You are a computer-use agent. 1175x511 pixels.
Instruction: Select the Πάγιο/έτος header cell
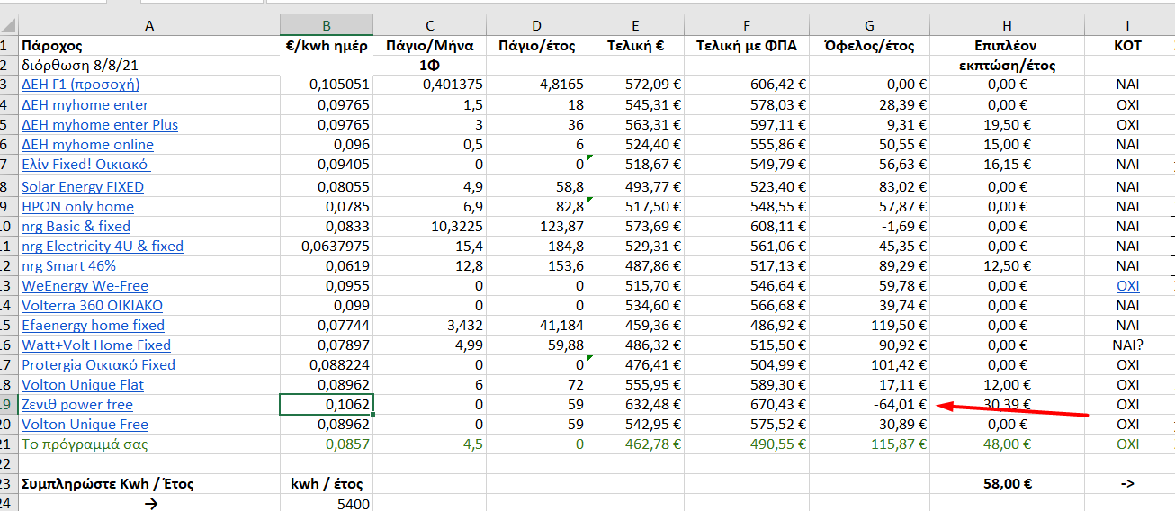coord(537,46)
